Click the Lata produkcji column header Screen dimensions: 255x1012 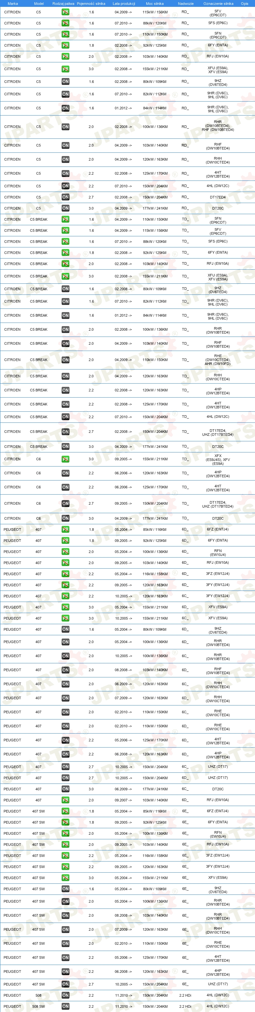pos(124,4)
